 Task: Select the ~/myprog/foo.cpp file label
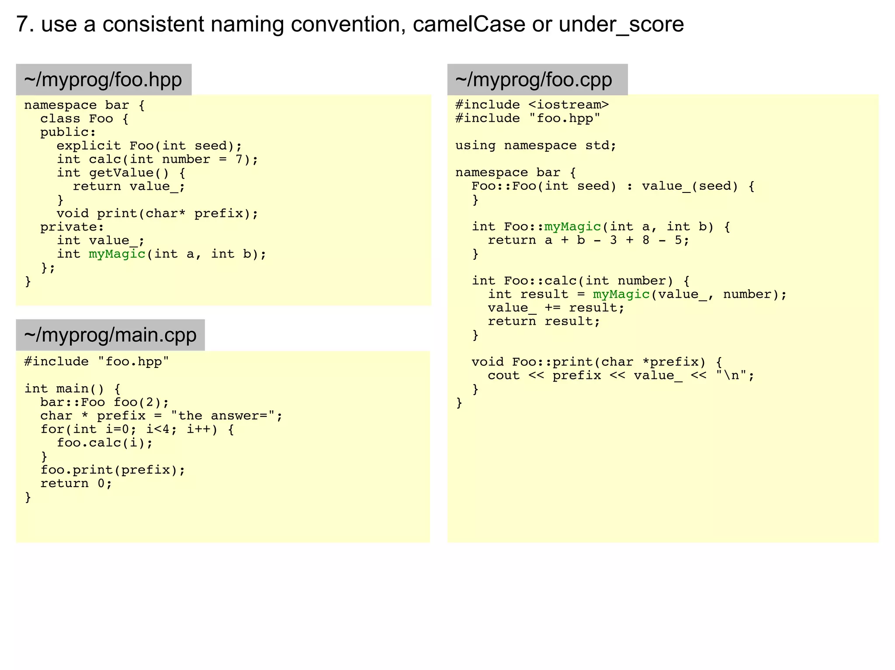537,79
